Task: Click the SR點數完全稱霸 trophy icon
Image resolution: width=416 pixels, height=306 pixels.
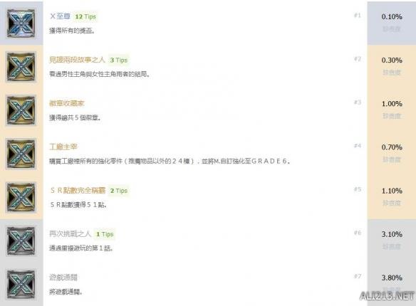Action: click(21, 197)
